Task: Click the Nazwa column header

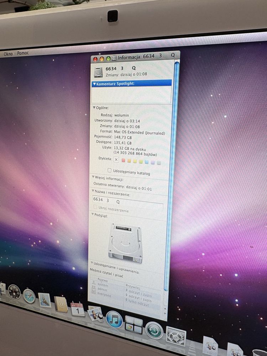Action: click(x=103, y=280)
